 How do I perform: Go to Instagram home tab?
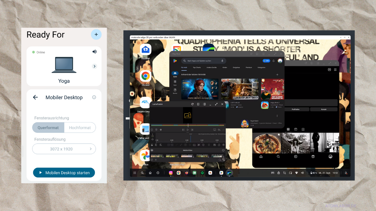point(261,157)
